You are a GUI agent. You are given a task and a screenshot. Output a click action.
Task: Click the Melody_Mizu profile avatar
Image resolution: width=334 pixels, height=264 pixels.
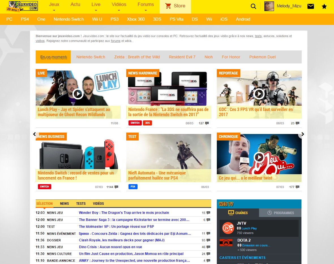(x=269, y=6)
